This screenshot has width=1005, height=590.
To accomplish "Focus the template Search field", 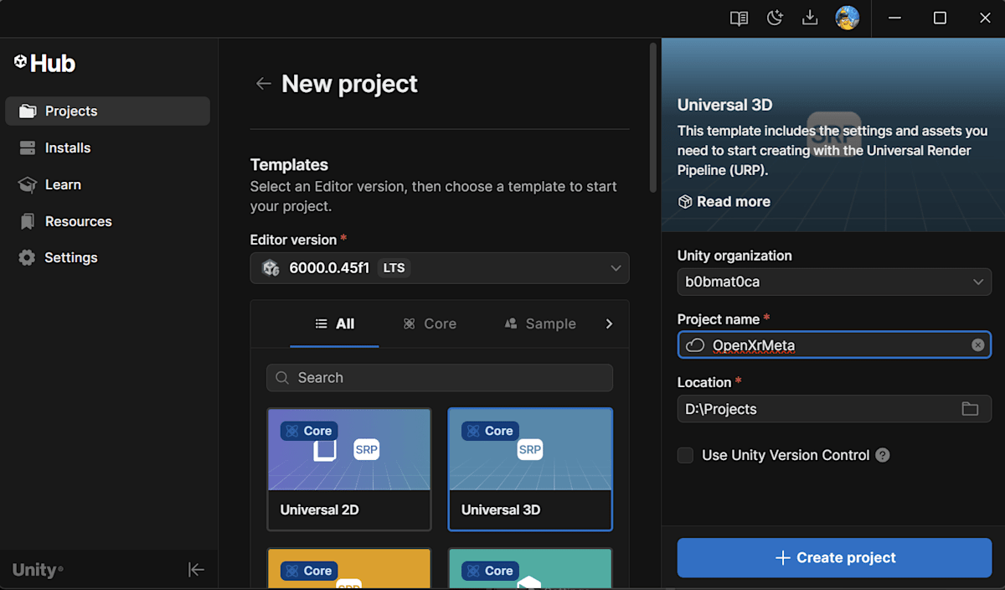I will pos(440,377).
